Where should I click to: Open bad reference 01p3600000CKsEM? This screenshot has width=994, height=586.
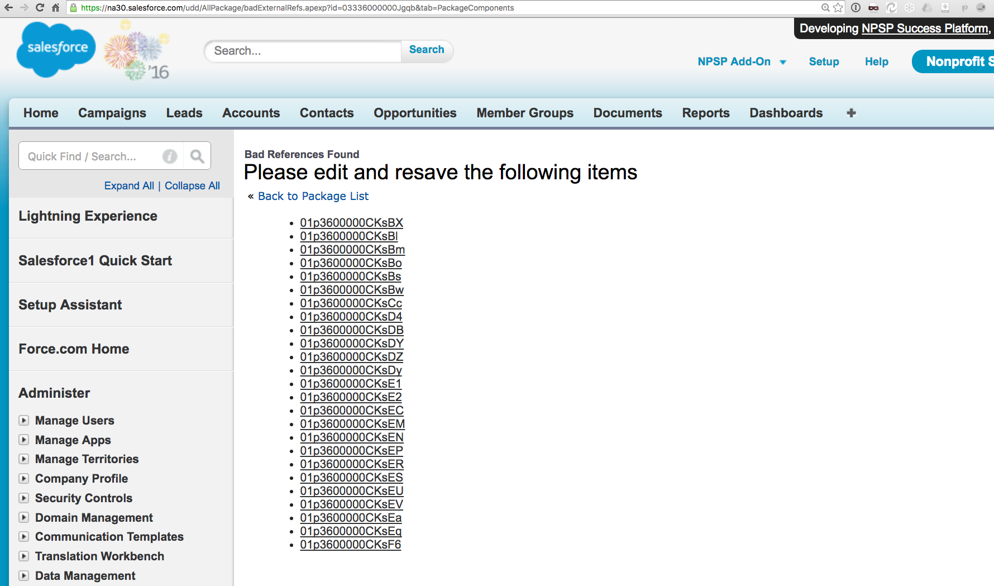(352, 424)
